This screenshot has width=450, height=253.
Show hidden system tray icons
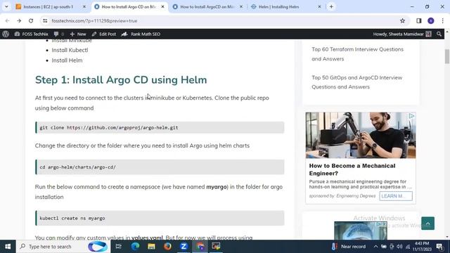pos(375,247)
